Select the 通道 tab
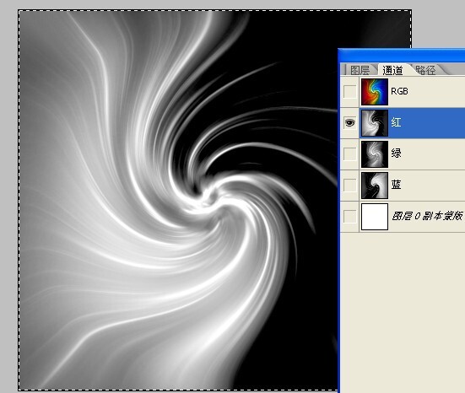 click(x=392, y=70)
